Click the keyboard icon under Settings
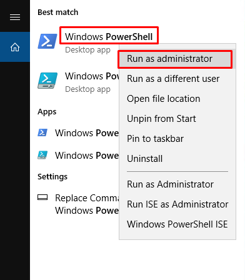 click(42, 197)
